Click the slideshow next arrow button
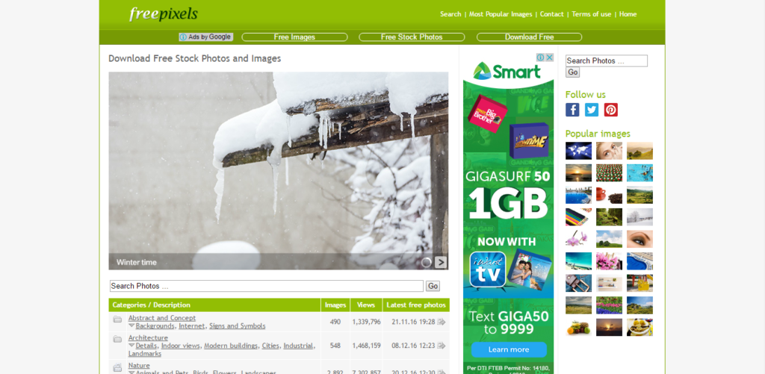 [441, 262]
